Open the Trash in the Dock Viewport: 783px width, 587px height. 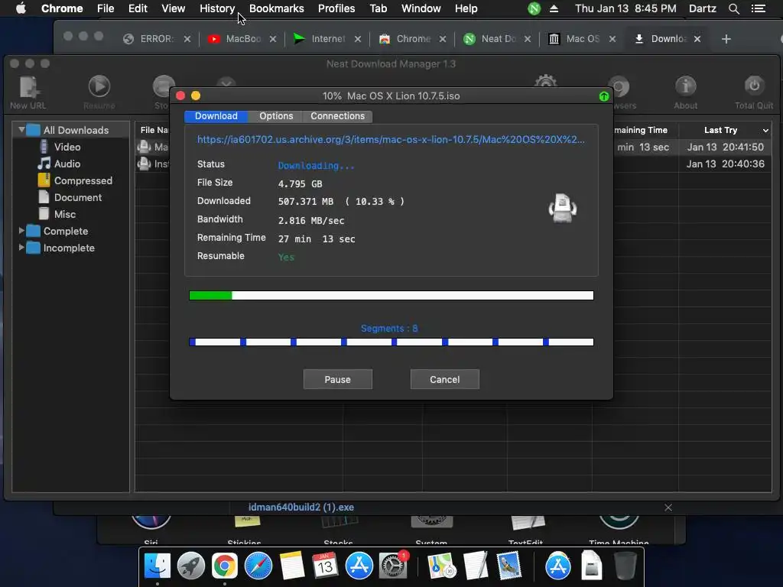(x=625, y=566)
